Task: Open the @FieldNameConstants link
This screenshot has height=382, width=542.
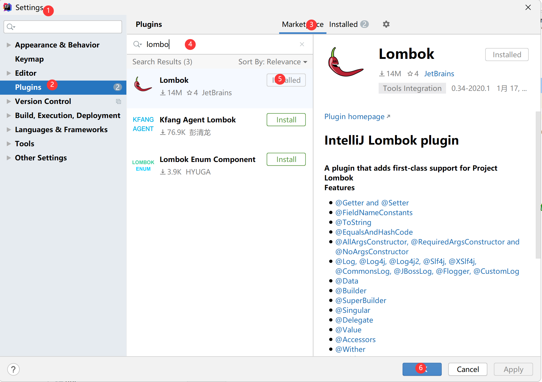Action: (374, 213)
